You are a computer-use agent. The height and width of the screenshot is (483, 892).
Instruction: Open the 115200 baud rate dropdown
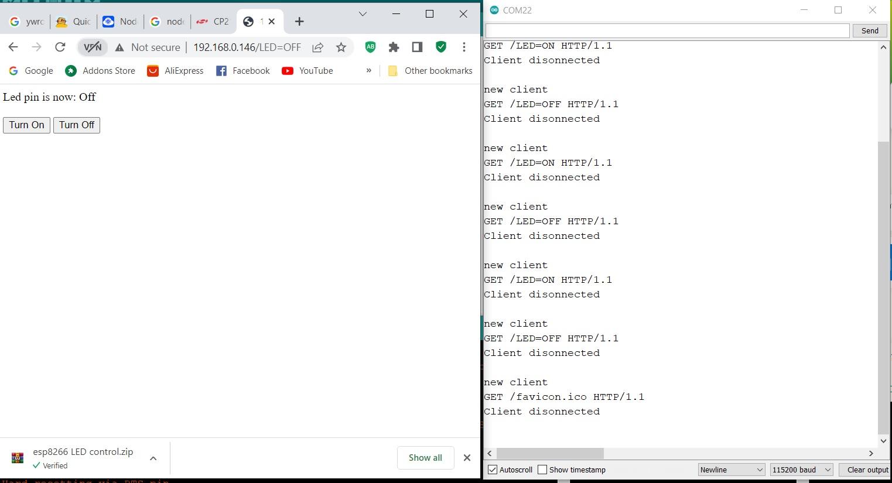coord(801,470)
